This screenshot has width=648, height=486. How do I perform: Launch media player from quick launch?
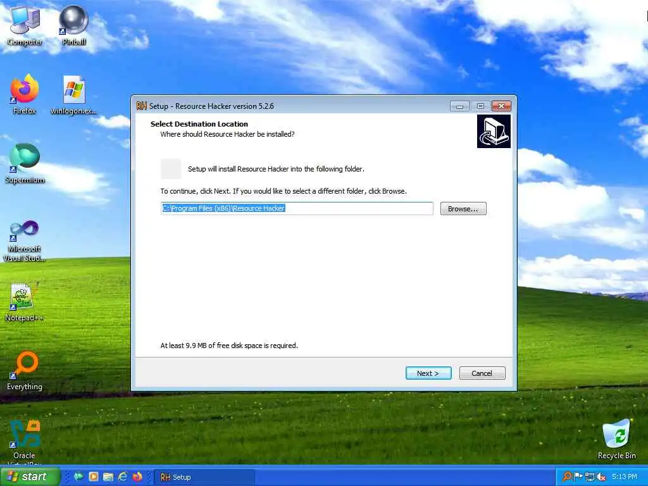94,477
